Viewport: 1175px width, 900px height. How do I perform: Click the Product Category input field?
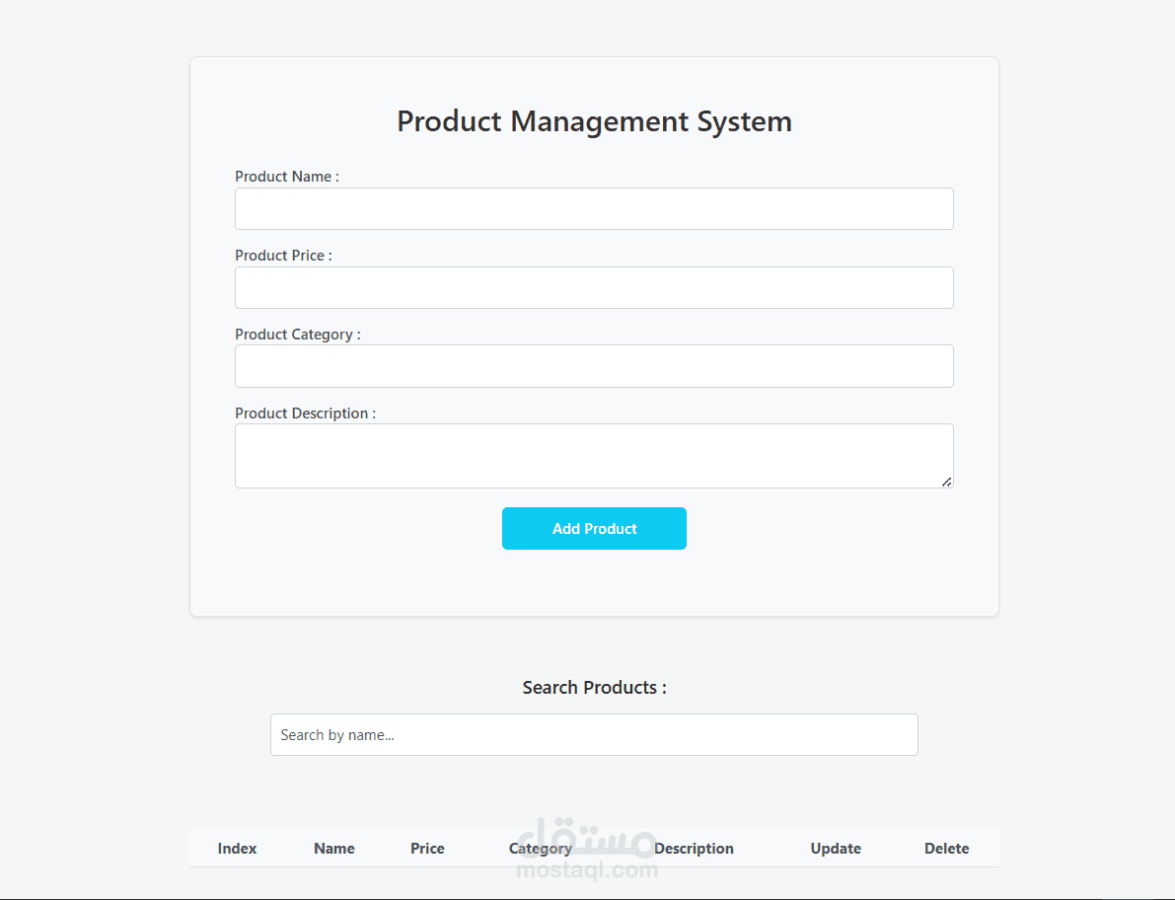pos(594,366)
